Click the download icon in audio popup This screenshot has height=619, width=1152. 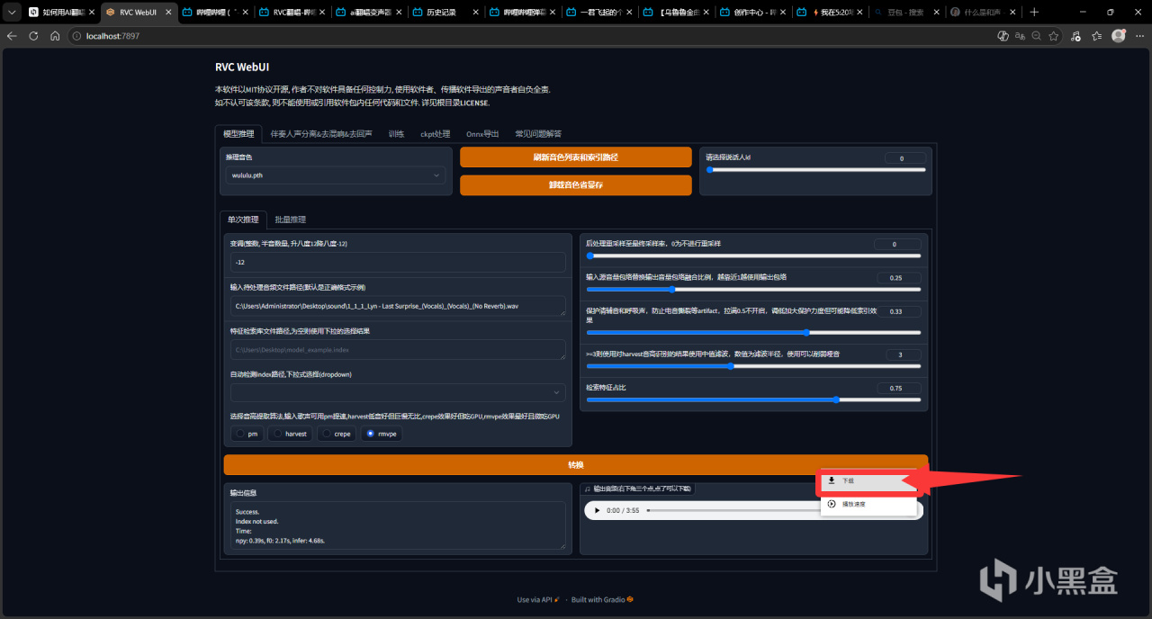[x=832, y=481]
